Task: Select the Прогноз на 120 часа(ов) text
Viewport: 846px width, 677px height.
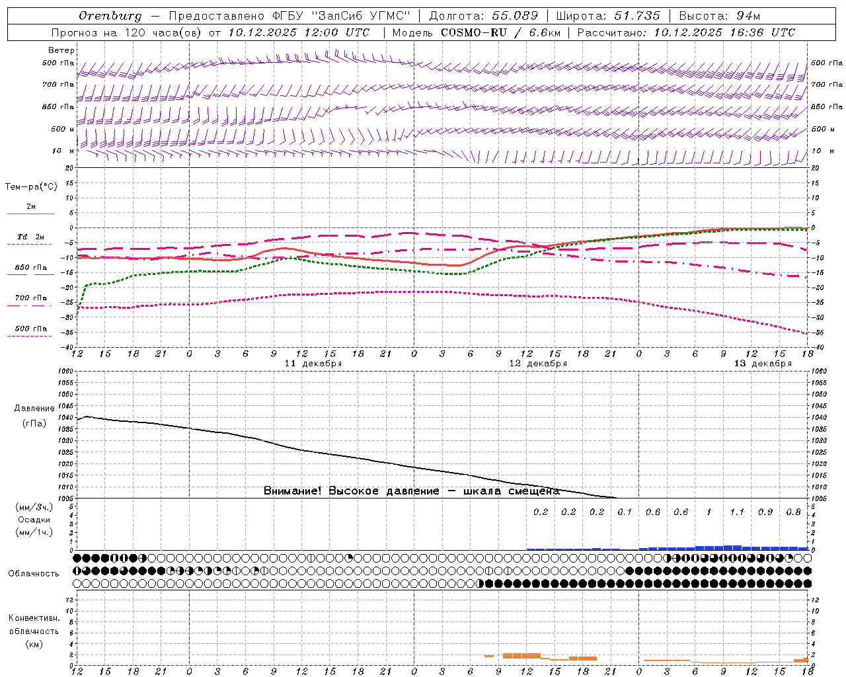Action: [x=127, y=32]
